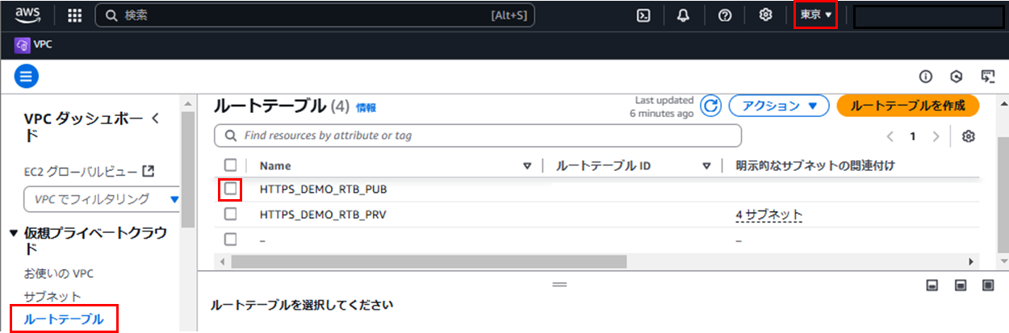Sort by Name column arrow
Viewport: 1009px width, 333px height.
coord(527,166)
